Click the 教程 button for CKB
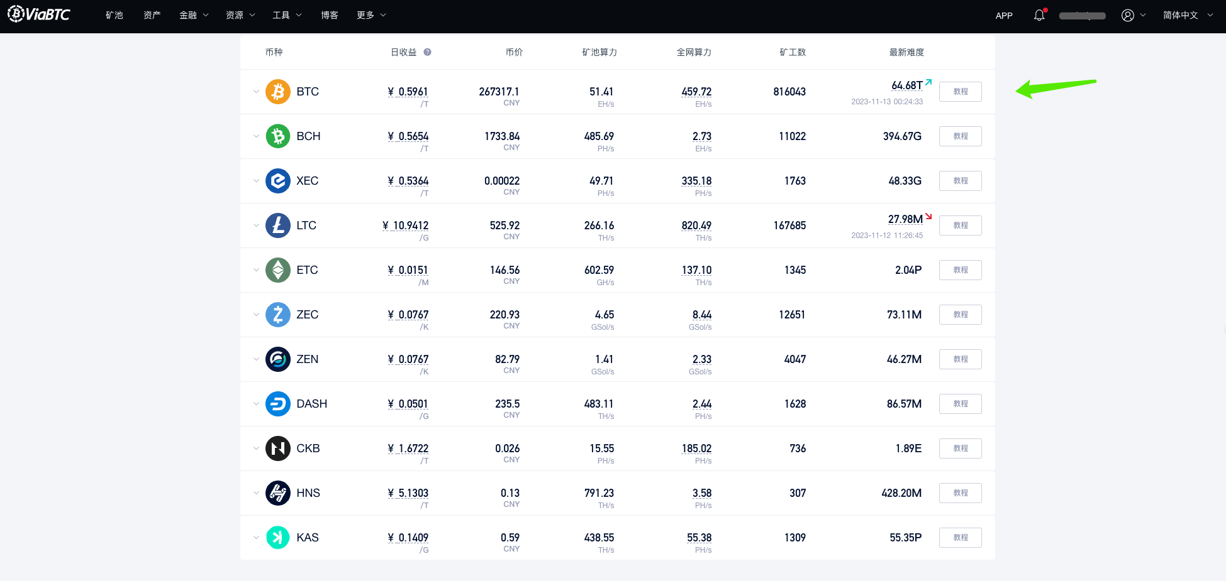1226x581 pixels. (x=961, y=448)
